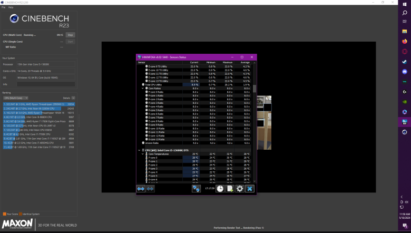The height and width of the screenshot is (233, 411).
Task: Select the Core i7-4850HQ ranking entry
Action: tap(39, 143)
